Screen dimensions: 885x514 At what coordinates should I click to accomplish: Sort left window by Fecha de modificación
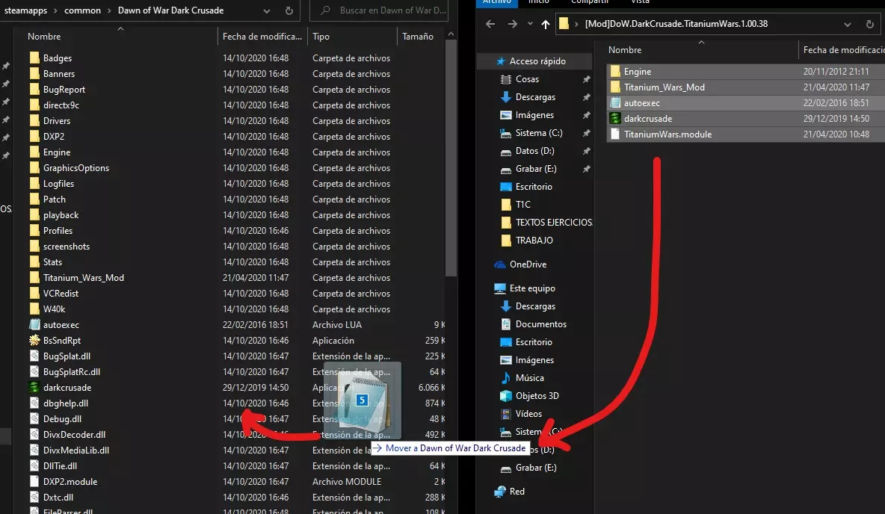coord(262,36)
